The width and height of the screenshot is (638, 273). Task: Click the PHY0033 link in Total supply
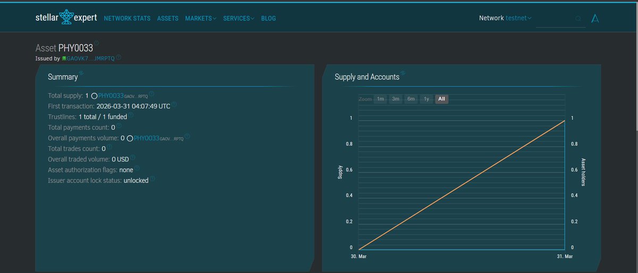(x=111, y=96)
